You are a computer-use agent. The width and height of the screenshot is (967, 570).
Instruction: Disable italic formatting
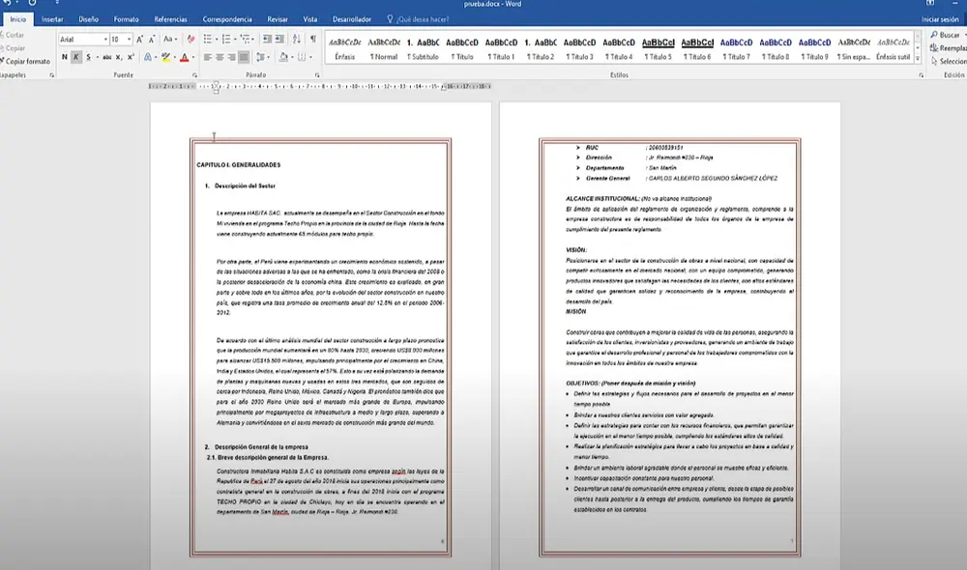[76, 57]
